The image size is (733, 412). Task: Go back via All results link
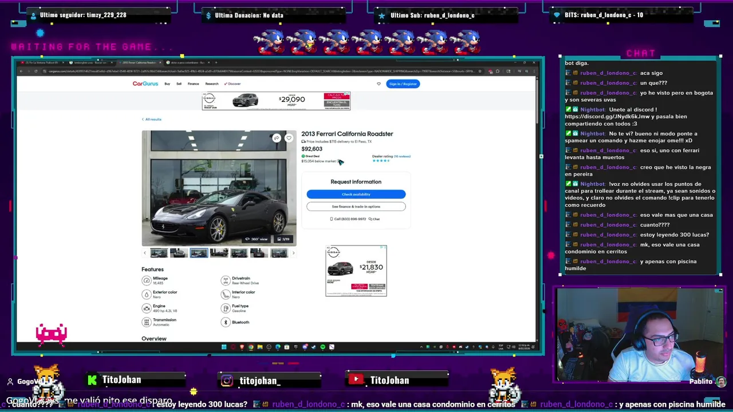pos(152,119)
